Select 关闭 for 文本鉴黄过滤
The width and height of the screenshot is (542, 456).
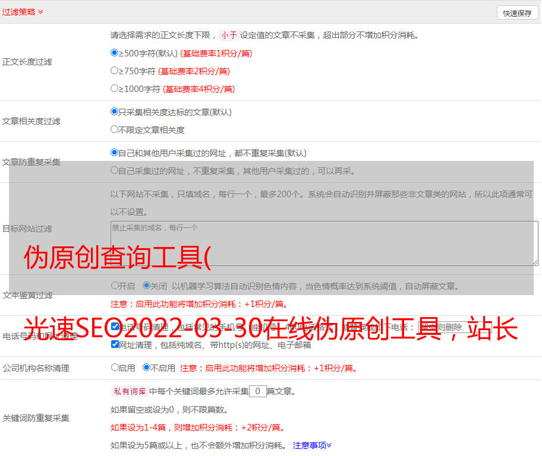pos(146,286)
